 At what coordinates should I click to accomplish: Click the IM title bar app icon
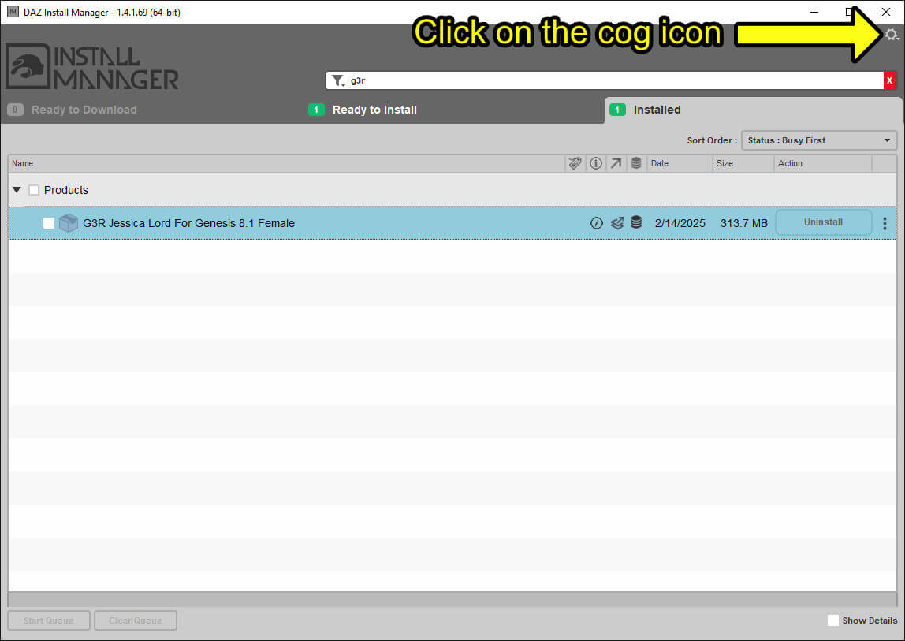click(x=13, y=12)
